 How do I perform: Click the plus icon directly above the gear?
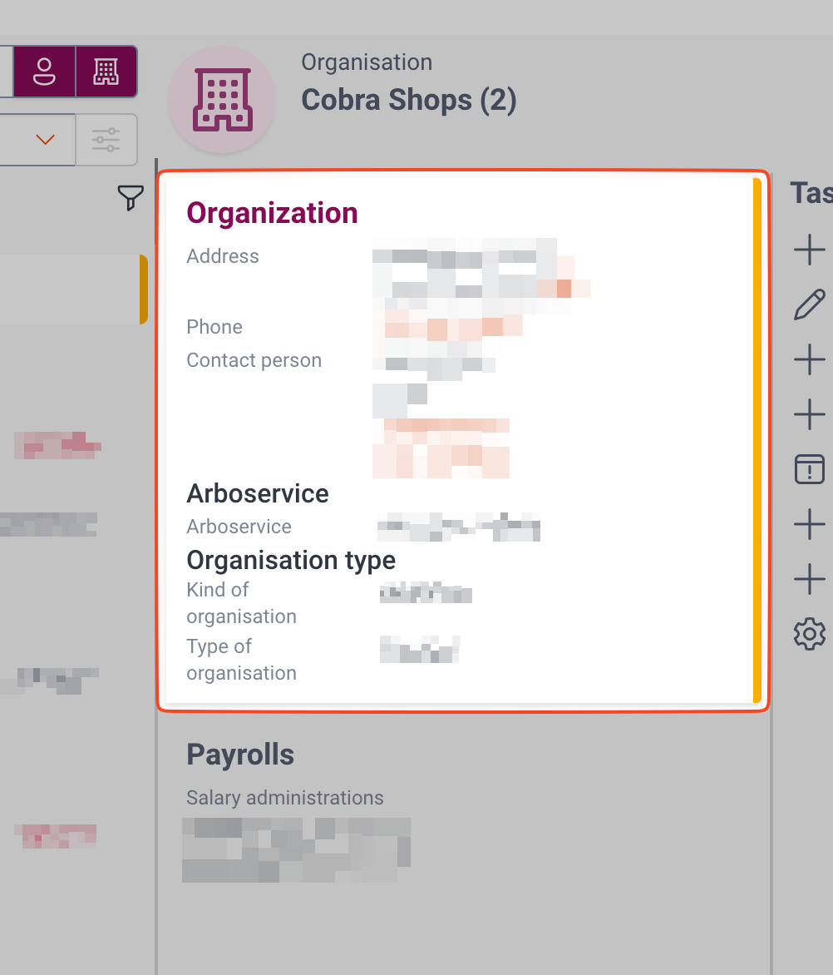pos(810,579)
